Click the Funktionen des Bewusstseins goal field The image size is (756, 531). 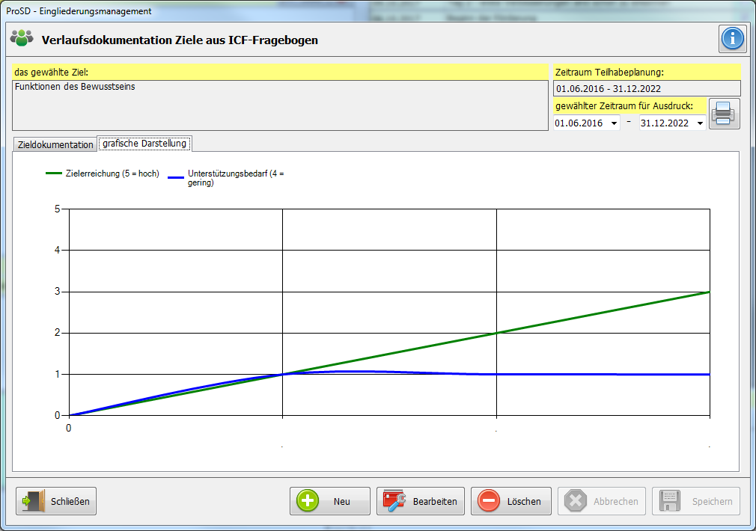pyautogui.click(x=281, y=105)
